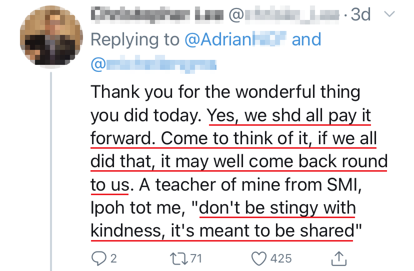Click the underlined quote 'don't be stingy with'

(x=277, y=208)
